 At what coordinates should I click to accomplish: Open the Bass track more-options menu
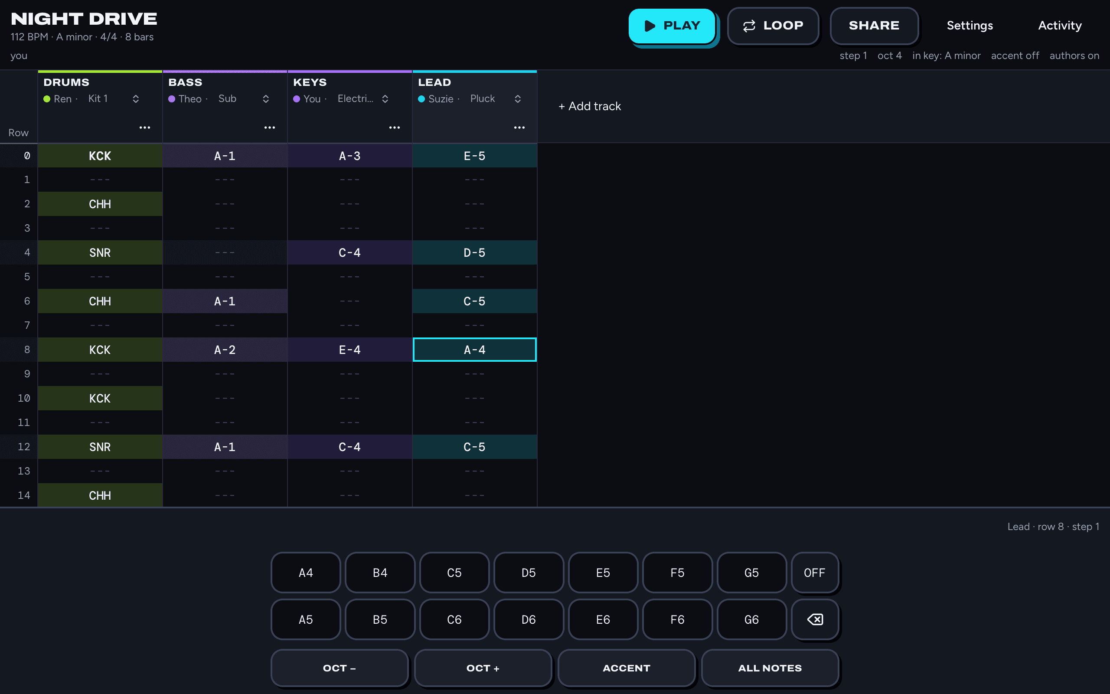tap(270, 128)
